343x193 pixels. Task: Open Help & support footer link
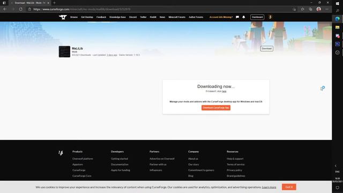pyautogui.click(x=235, y=159)
